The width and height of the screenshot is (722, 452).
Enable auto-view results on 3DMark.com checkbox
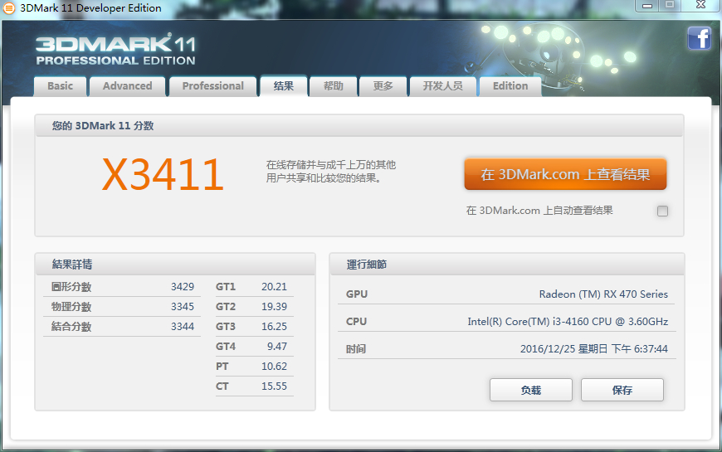pyautogui.click(x=662, y=211)
